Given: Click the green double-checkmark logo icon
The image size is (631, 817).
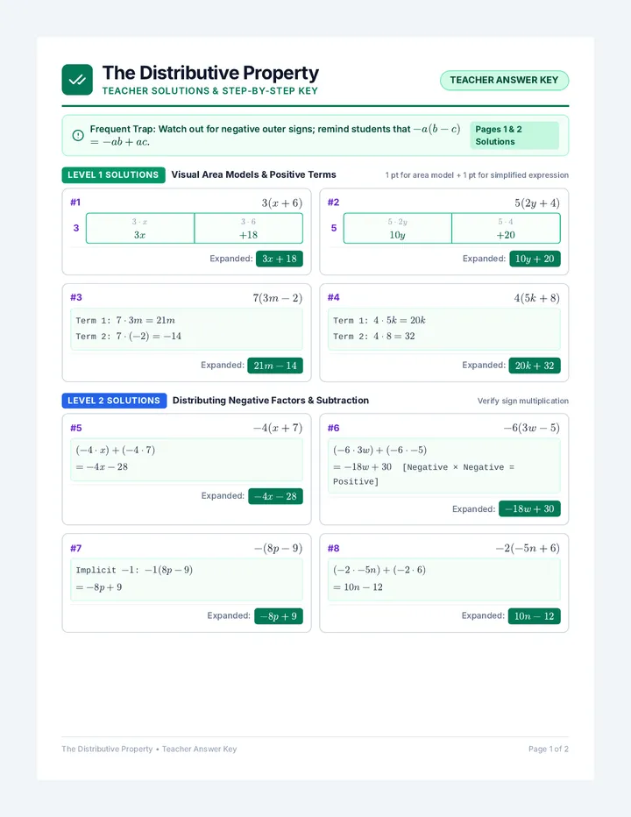Looking at the screenshot, I should (77, 80).
